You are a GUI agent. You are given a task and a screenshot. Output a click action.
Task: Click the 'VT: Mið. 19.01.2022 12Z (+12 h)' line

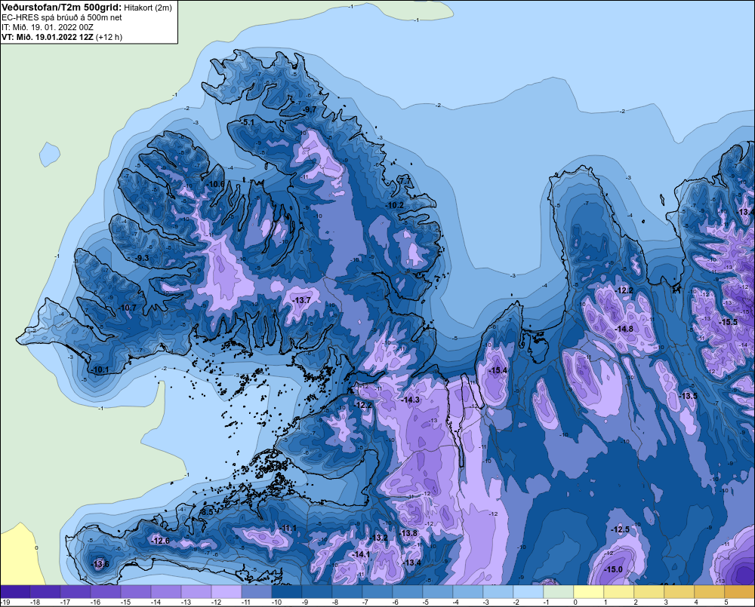pos(62,37)
